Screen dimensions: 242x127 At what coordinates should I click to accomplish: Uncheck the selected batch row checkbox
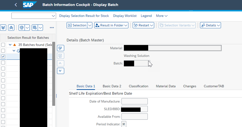(x=3, y=57)
